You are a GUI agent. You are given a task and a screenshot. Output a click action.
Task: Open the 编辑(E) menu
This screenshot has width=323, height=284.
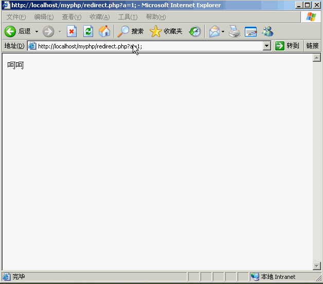[x=44, y=17]
